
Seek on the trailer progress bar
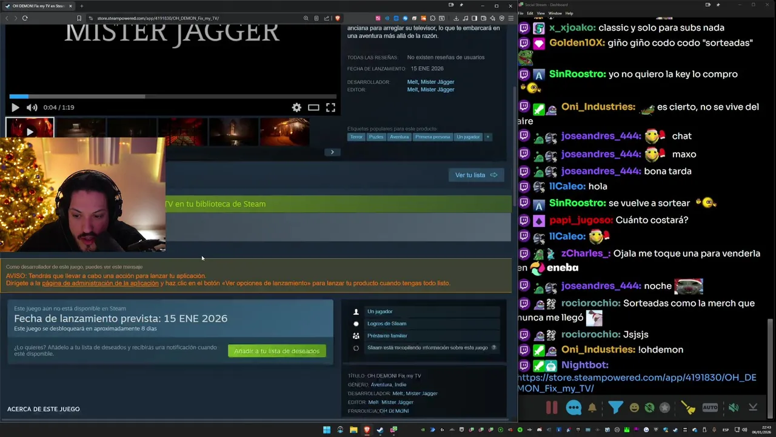pyautogui.click(x=173, y=96)
